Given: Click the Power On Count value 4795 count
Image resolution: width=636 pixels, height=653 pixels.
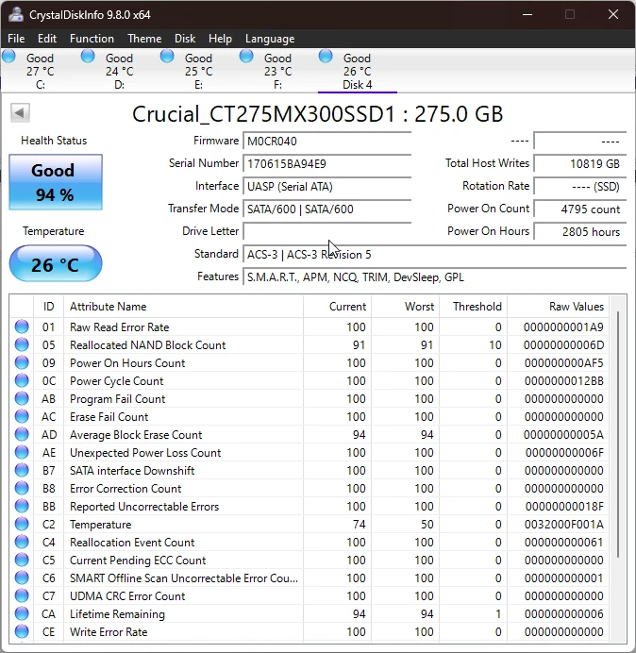Looking at the screenshot, I should click(x=579, y=209).
